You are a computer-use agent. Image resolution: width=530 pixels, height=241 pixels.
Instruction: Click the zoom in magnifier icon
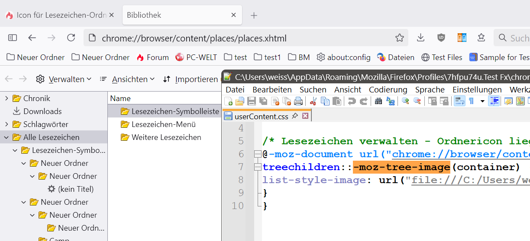click(x=406, y=101)
